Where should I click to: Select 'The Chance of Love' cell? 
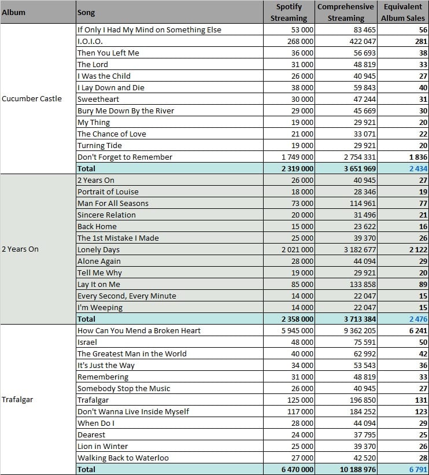(169, 134)
